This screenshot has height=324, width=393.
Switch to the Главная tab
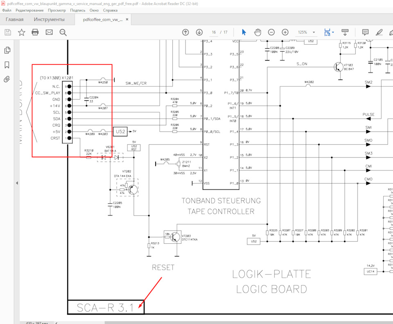pyautogui.click(x=15, y=19)
